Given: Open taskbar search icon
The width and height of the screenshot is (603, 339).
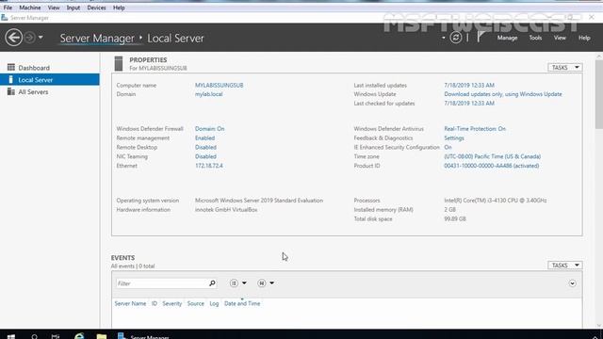Looking at the screenshot, I should pyautogui.click(x=34, y=336).
